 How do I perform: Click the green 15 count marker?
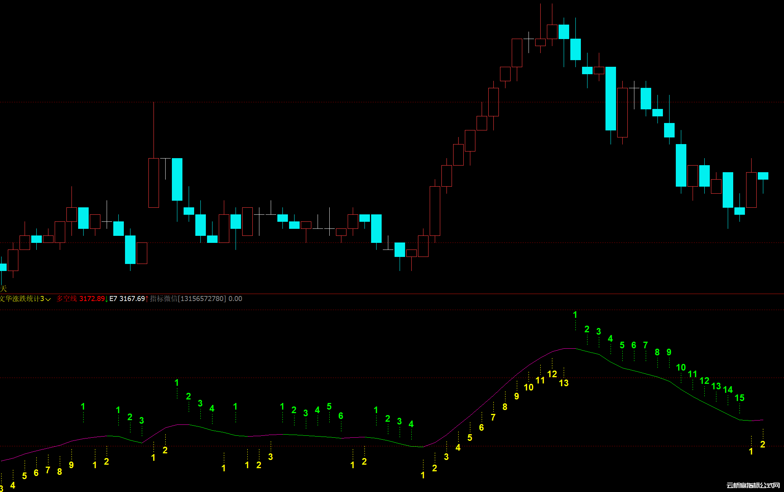click(x=739, y=398)
